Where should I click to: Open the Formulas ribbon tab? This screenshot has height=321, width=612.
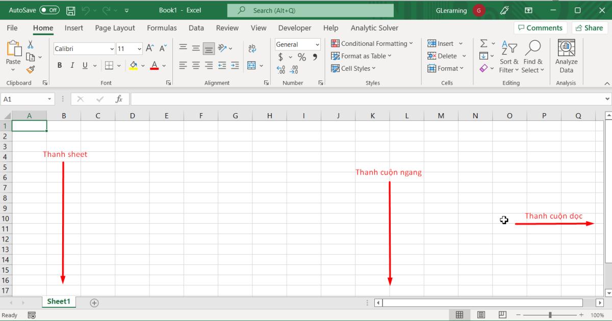click(x=162, y=28)
